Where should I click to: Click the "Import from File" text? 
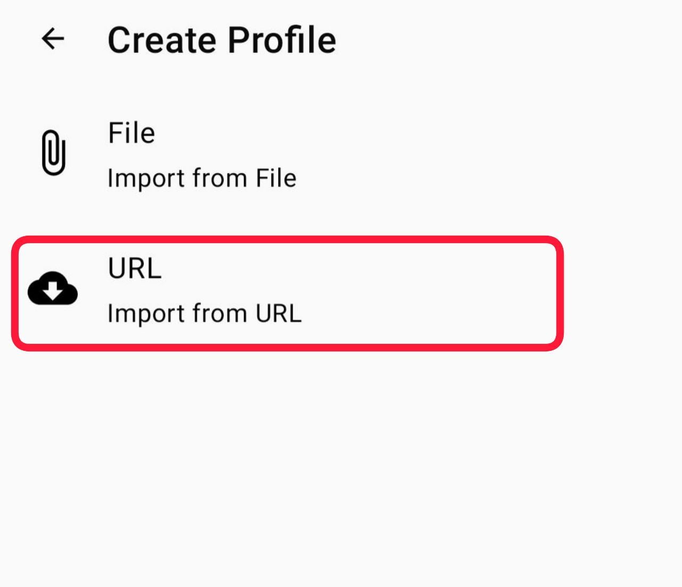[202, 178]
